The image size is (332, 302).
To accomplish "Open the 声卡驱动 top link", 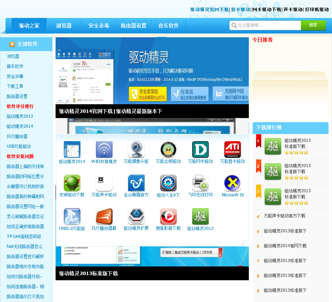I will pyautogui.click(x=293, y=10).
